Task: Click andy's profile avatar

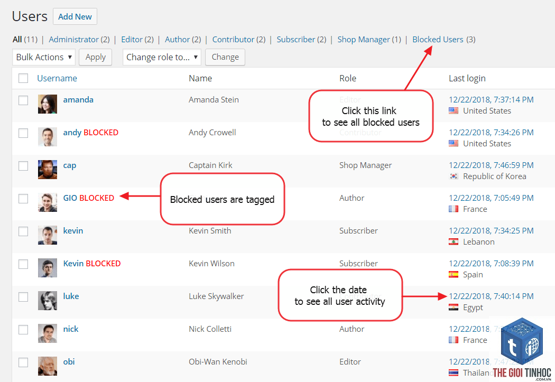Action: 48,137
